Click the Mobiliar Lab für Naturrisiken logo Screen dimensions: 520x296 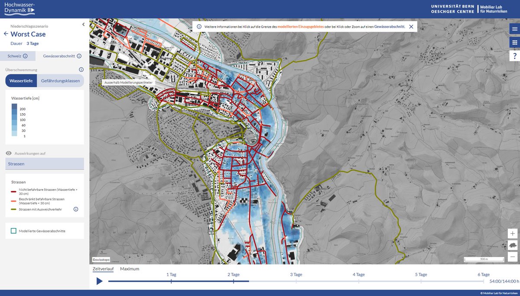point(493,9)
